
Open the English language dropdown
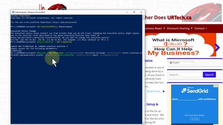coord(181,62)
